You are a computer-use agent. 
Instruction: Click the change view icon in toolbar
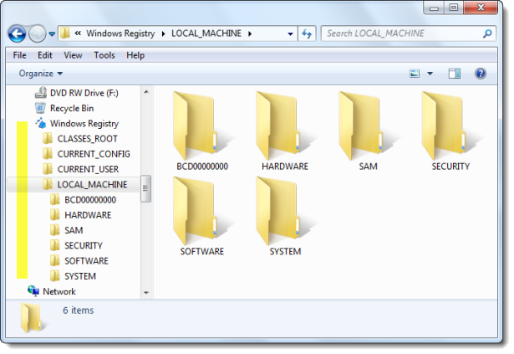(415, 74)
